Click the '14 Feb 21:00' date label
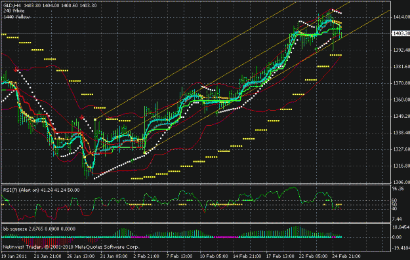 (247, 256)
